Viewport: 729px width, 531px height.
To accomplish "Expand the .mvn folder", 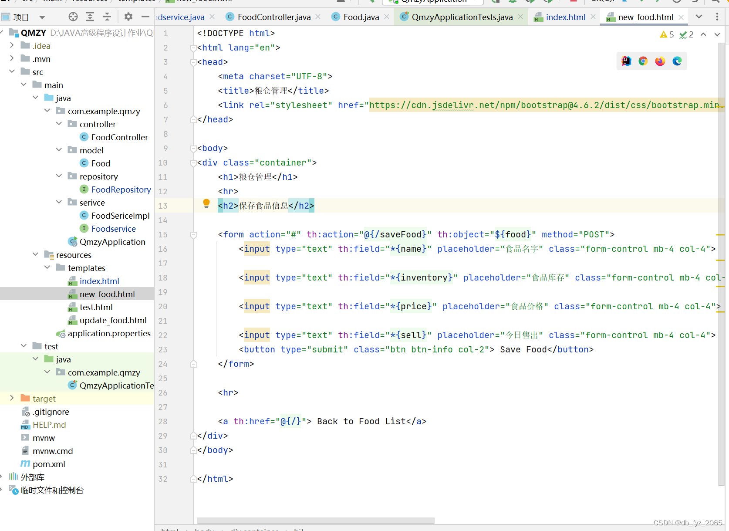I will tap(12, 58).
